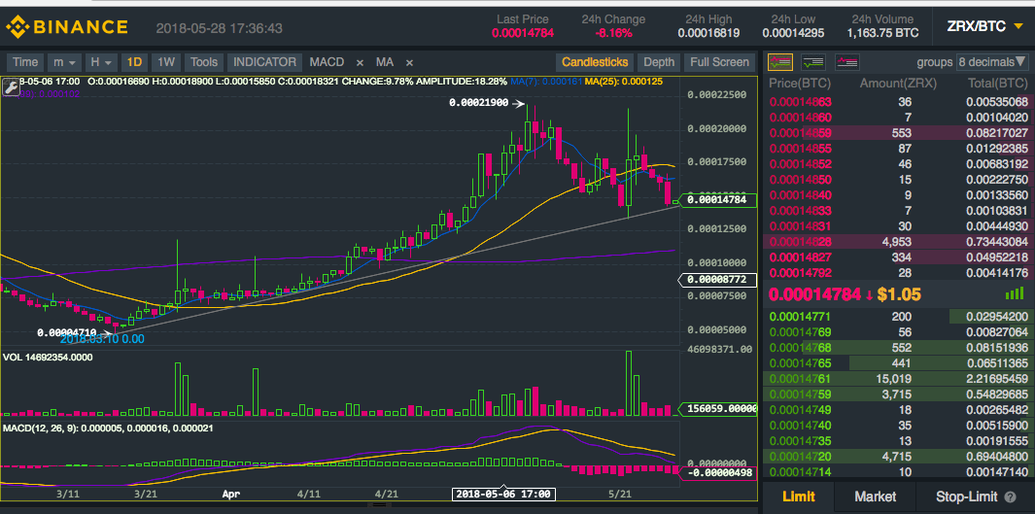Screen dimensions: 1035x514
Task: Select the 1W chart interval
Action: (x=166, y=63)
